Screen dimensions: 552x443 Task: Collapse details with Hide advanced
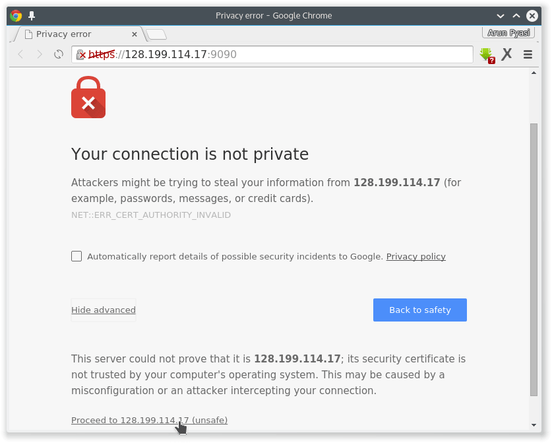click(x=104, y=310)
